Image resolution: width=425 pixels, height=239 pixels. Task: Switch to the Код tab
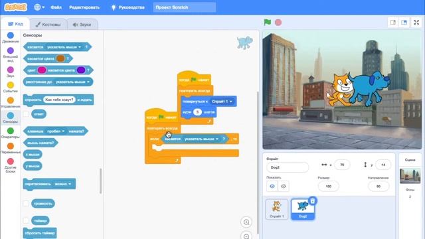(15, 24)
